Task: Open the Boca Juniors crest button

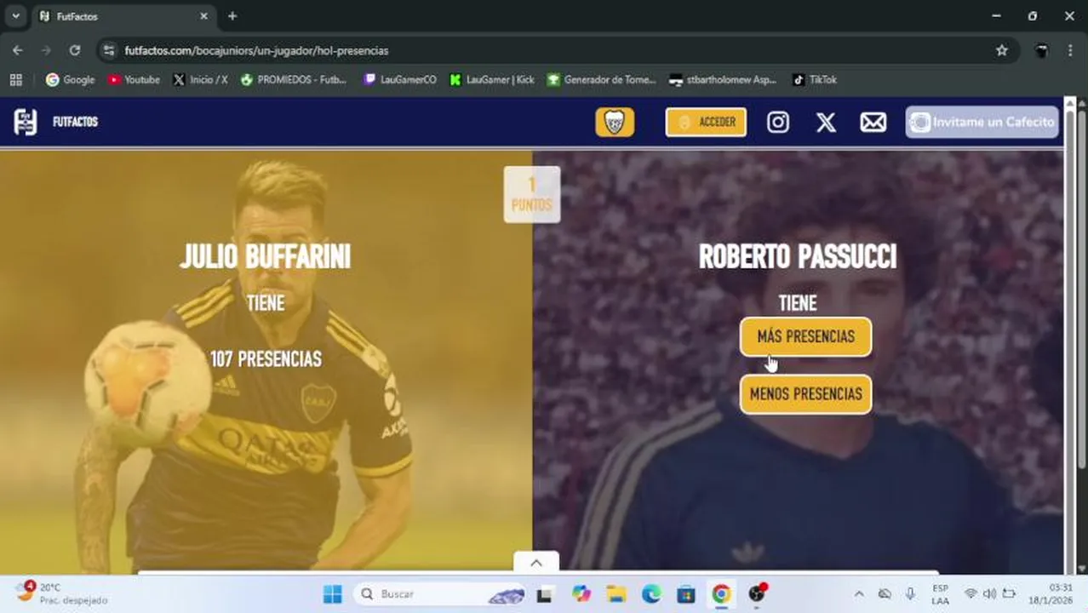Action: pyautogui.click(x=615, y=122)
